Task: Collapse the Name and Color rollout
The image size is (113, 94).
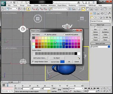Action: click(x=100, y=44)
